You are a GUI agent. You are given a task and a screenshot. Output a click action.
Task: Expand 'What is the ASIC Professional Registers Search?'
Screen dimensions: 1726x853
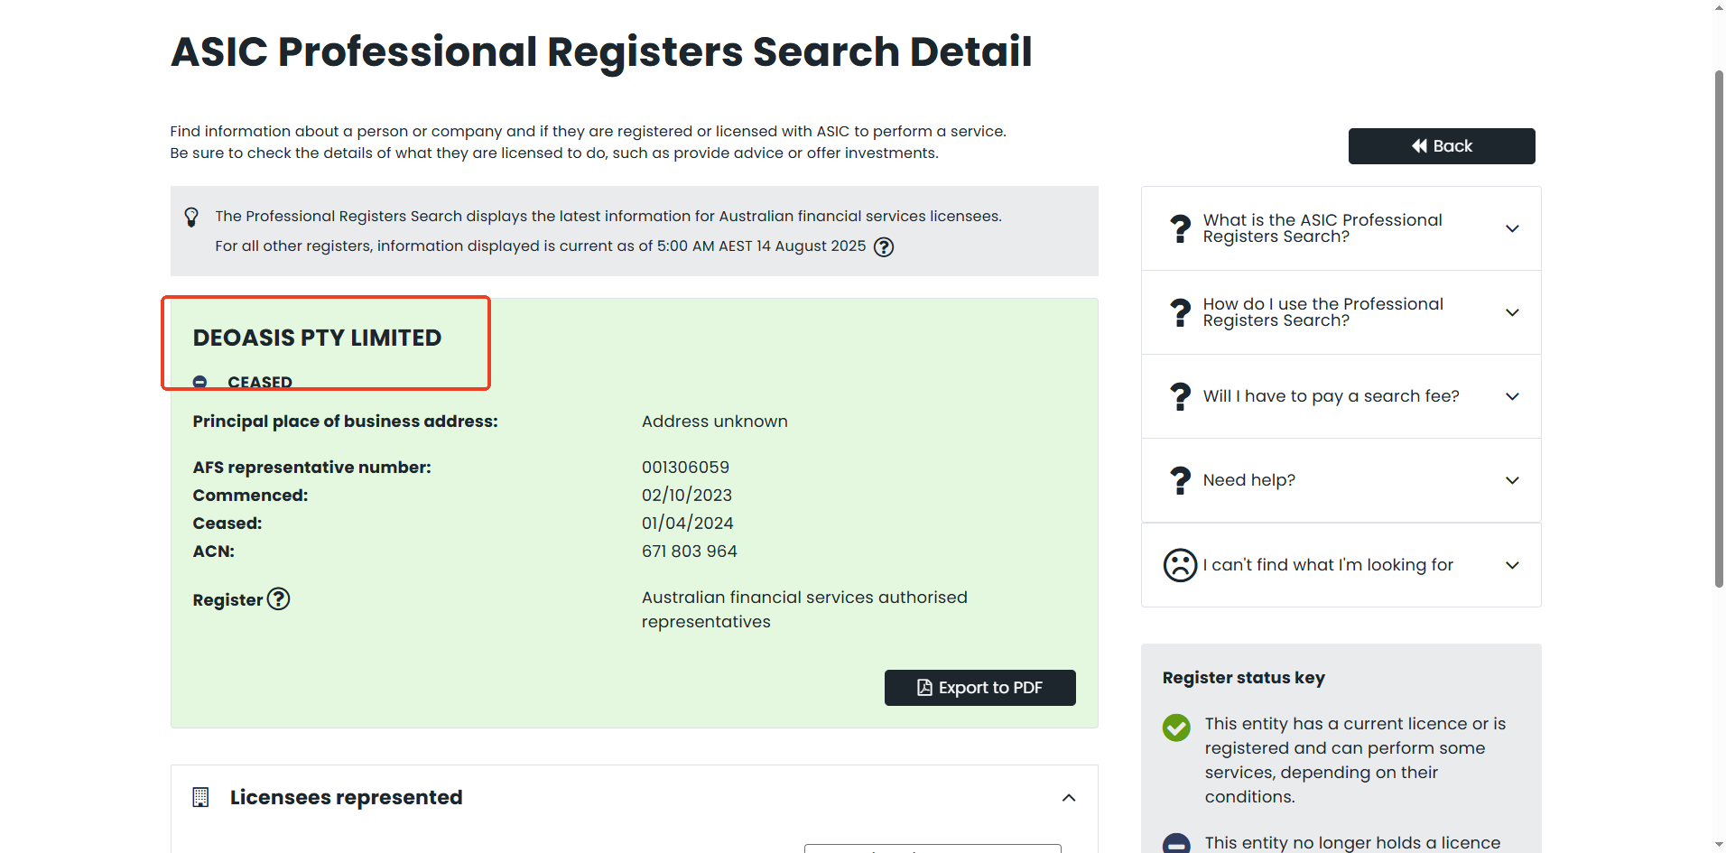pyautogui.click(x=1512, y=228)
